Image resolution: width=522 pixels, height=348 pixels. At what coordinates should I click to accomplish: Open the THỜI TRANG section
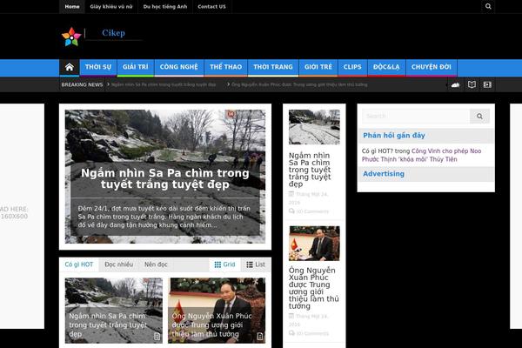pos(273,67)
